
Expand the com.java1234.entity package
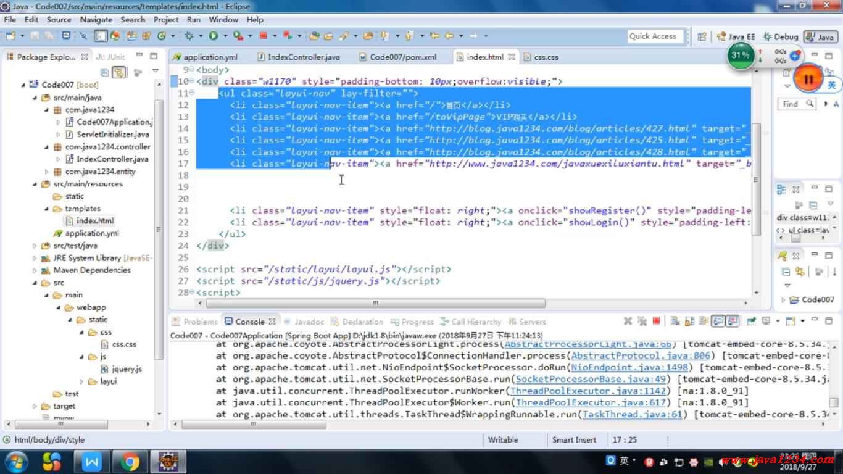click(47, 172)
